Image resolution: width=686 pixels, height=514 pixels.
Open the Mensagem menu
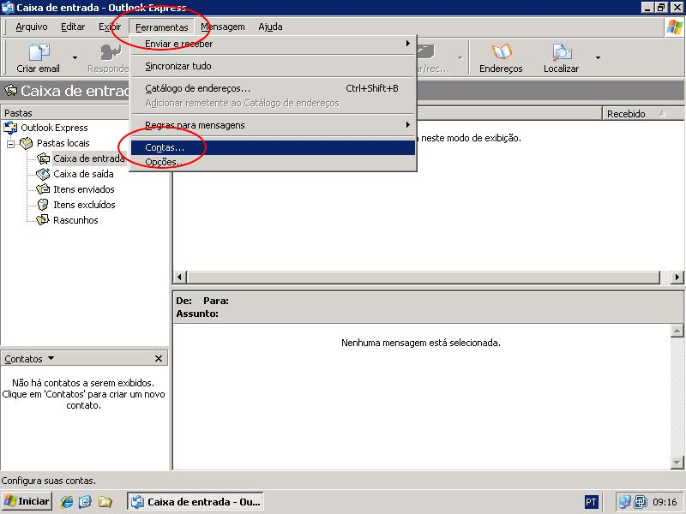pos(223,27)
